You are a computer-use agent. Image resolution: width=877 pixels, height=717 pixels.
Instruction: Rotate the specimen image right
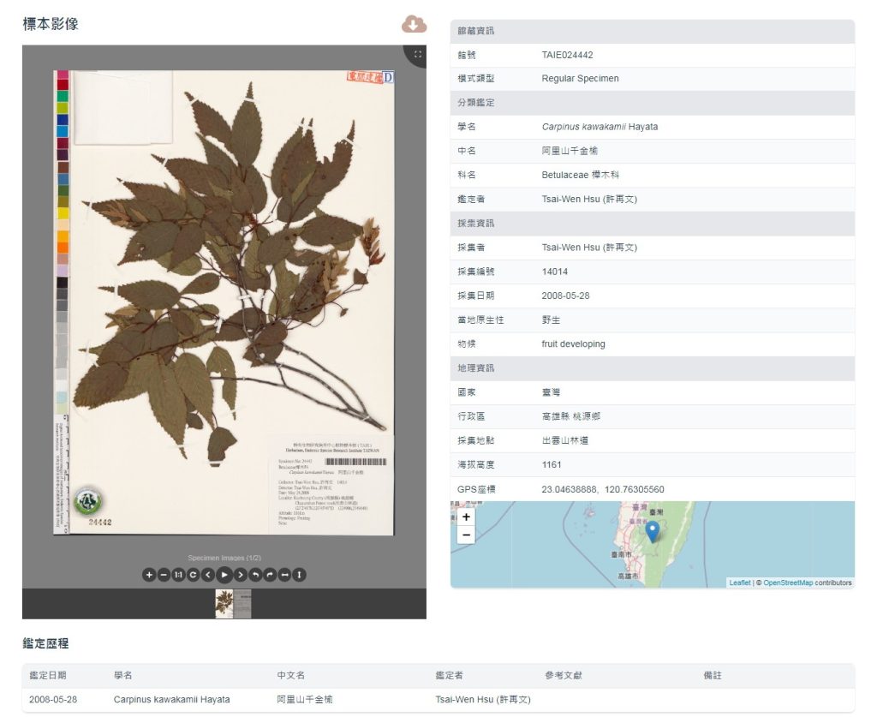270,575
